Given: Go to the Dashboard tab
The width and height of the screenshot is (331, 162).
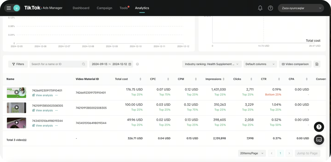Looking at the screenshot, I should (81, 8).
